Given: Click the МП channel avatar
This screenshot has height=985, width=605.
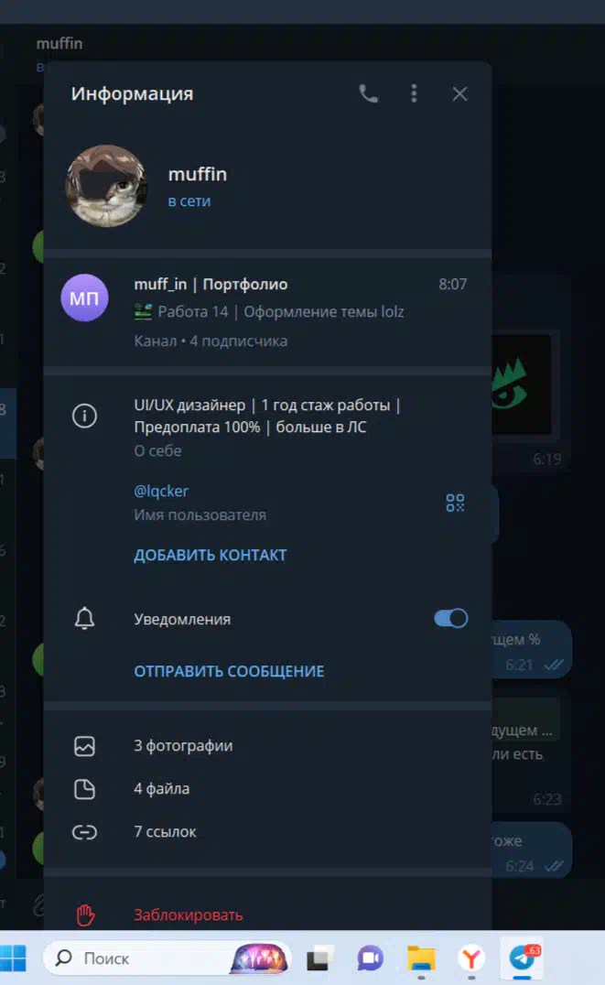Looking at the screenshot, I should [84, 298].
